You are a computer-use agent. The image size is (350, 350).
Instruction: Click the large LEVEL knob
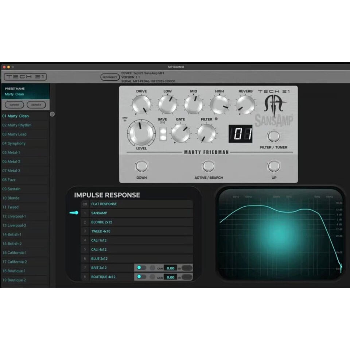[x=141, y=133]
